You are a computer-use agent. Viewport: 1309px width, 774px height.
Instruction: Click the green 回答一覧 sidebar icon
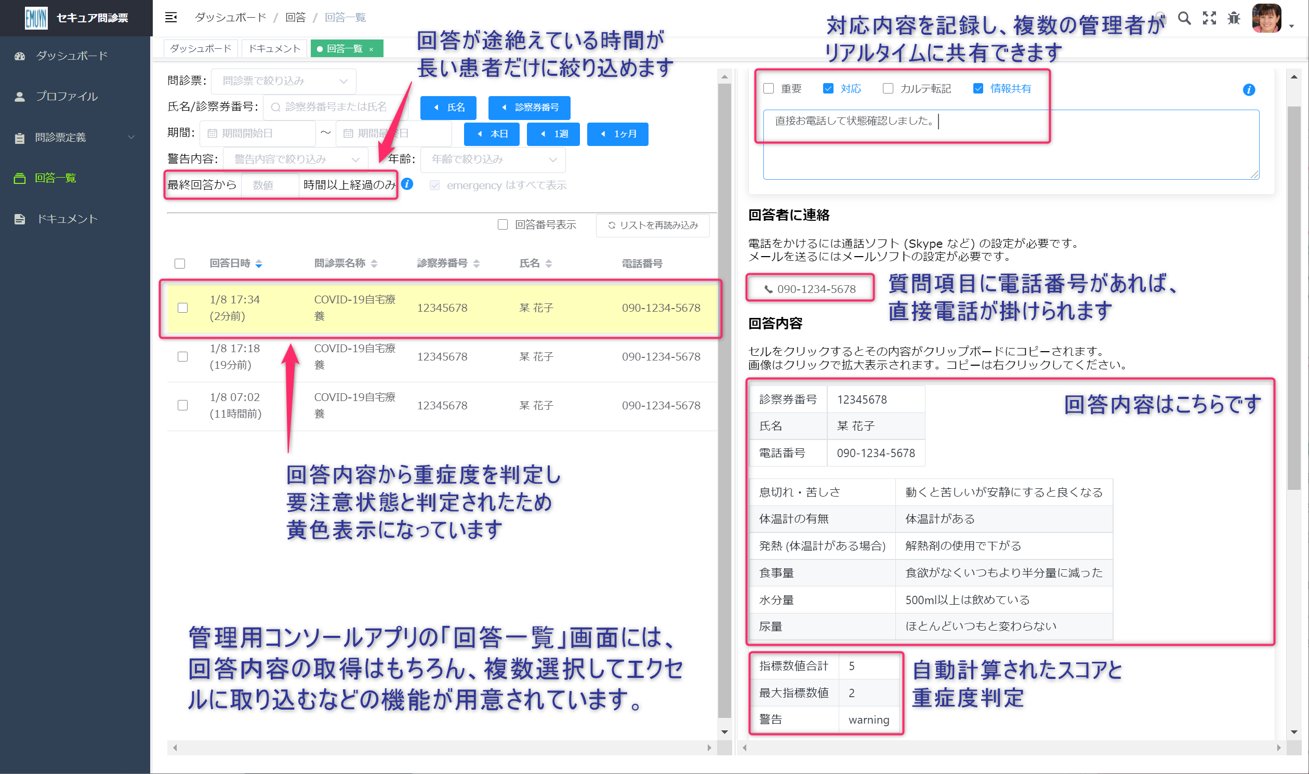19,178
